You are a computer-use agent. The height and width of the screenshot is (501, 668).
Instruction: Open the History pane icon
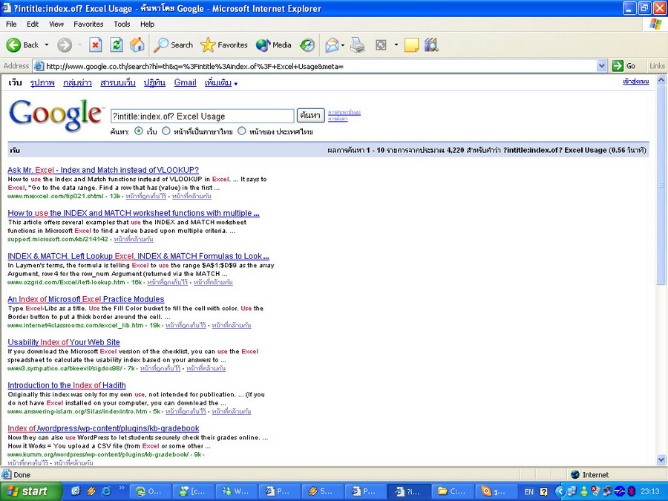pos(307,45)
